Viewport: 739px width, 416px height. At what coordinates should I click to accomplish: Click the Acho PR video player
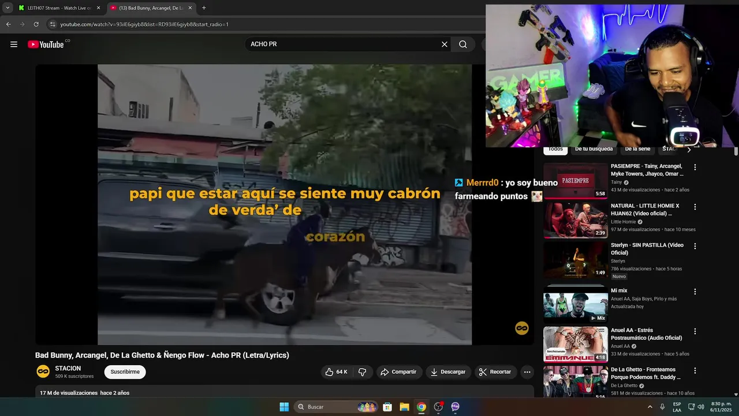pyautogui.click(x=285, y=205)
